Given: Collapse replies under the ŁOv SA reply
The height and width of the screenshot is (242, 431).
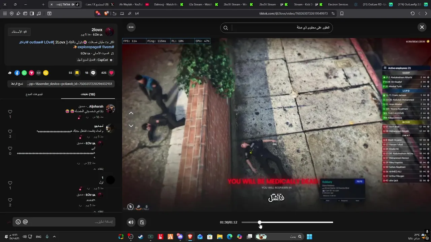Looking at the screenshot, I should [99, 169].
